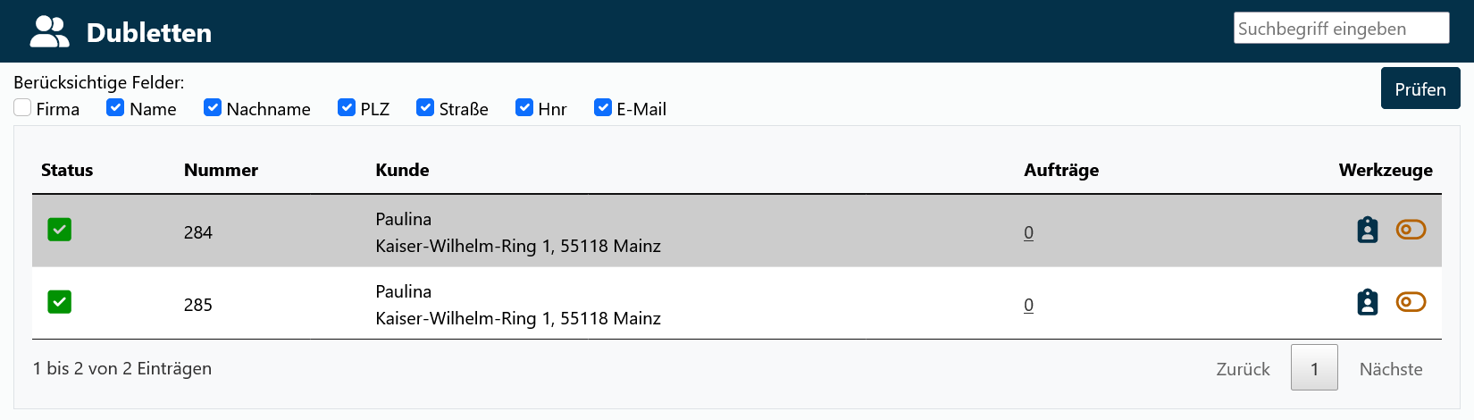Open Aufträge count link for customer 285
The image size is (1474, 420).
coord(1029,305)
